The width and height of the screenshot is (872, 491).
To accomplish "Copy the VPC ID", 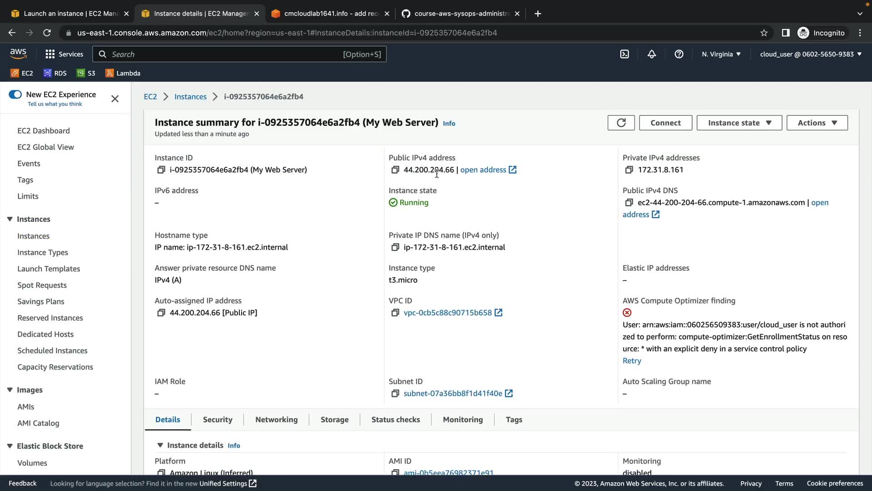I will [x=395, y=313].
